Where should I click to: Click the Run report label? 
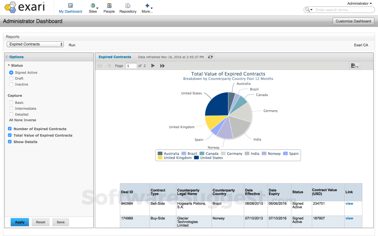click(x=72, y=45)
